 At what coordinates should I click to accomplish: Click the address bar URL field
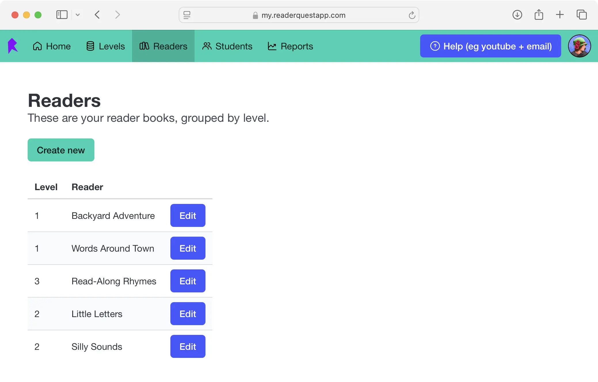(x=303, y=15)
